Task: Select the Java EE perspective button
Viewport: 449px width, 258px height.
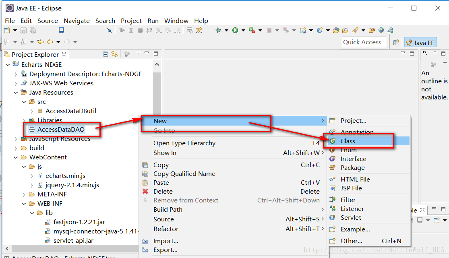Action: click(x=420, y=43)
